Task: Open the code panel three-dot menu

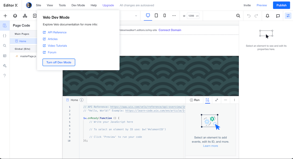Action: click(234, 100)
